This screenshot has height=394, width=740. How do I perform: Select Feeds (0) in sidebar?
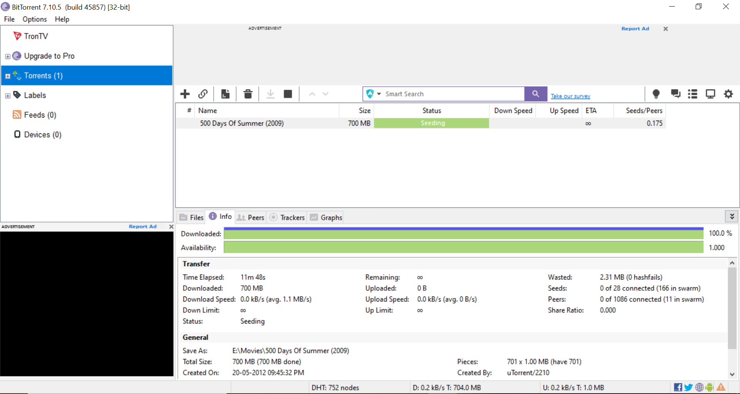coord(40,115)
